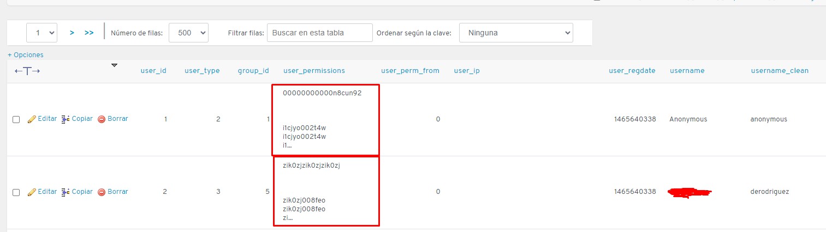826x232 pixels.
Task: Click the small black triangle column marker
Action: click(x=114, y=65)
